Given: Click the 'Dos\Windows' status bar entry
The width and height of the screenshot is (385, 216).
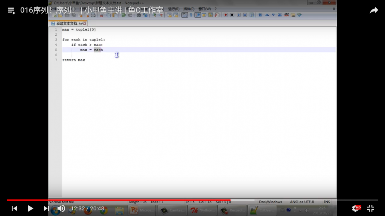Looking at the screenshot, I should (270, 202).
